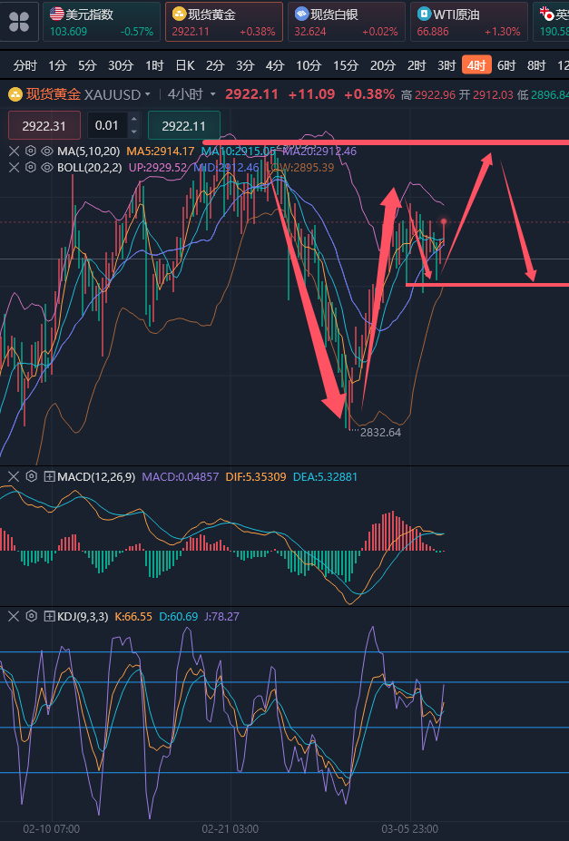Click the MACD(12,26,9) indicator label
The image size is (569, 841).
(96, 477)
